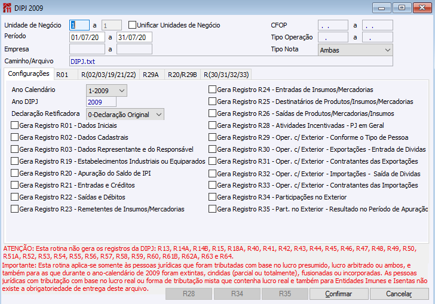This screenshot has height=304, width=435.
Task: Open Declaração Retificadora dropdown
Action: coord(125,114)
